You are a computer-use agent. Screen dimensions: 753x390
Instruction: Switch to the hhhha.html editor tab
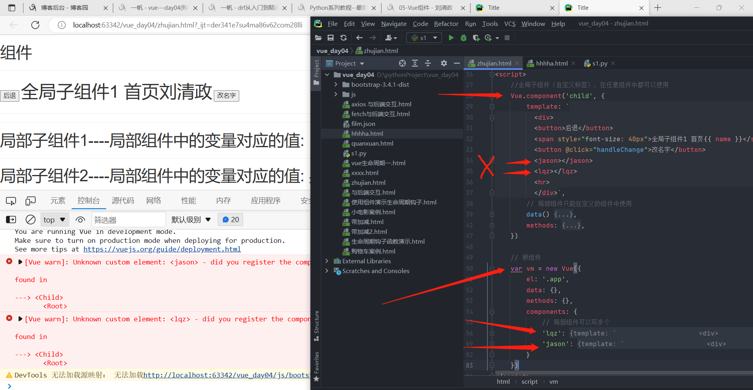click(x=551, y=63)
